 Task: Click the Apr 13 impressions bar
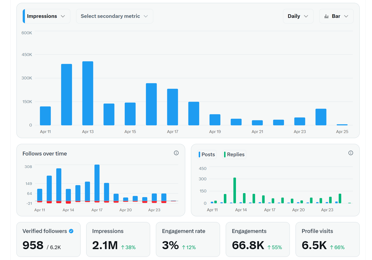[x=87, y=93]
